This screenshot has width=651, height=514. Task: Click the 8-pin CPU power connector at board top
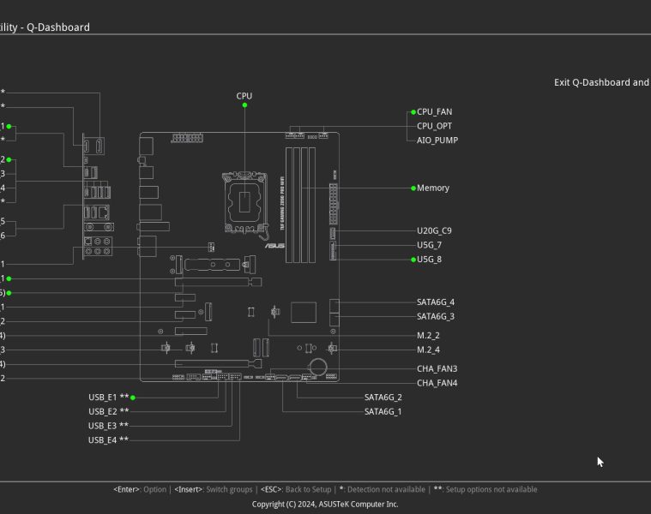[x=187, y=138]
